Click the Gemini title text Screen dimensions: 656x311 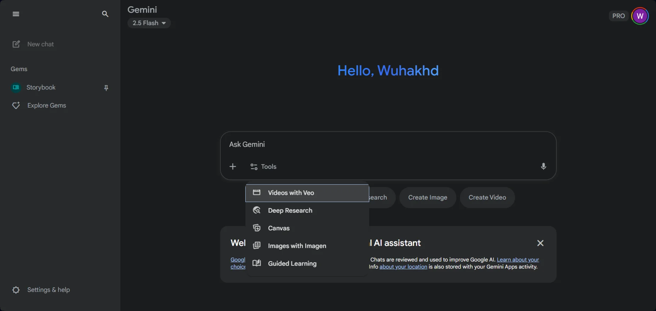(142, 10)
